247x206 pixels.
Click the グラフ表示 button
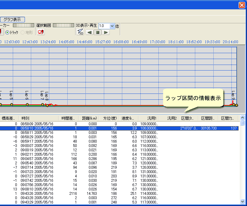[x=12, y=20]
